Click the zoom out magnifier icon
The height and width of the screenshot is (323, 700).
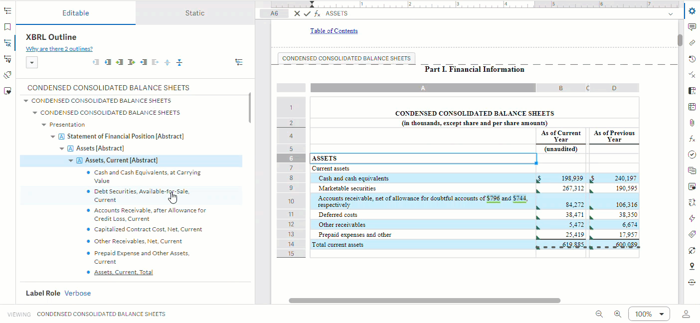(x=599, y=314)
